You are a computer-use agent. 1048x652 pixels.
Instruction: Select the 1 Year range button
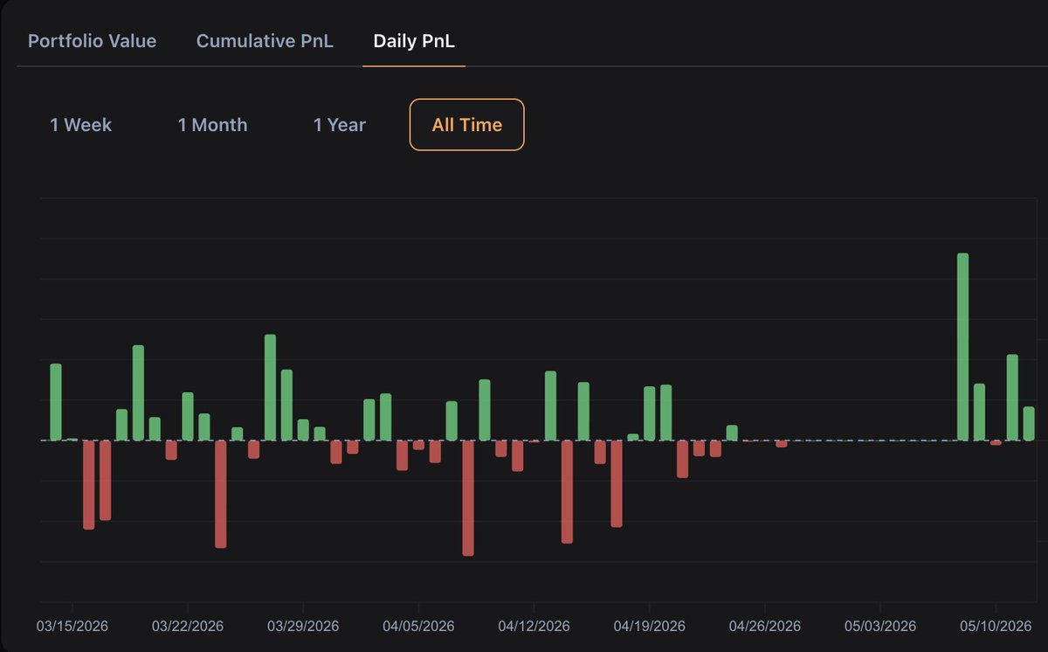pos(340,125)
